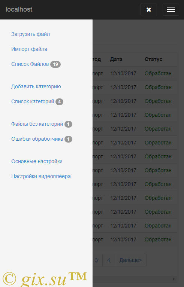Click the localhost brand title
184x287 pixels.
[19, 9]
